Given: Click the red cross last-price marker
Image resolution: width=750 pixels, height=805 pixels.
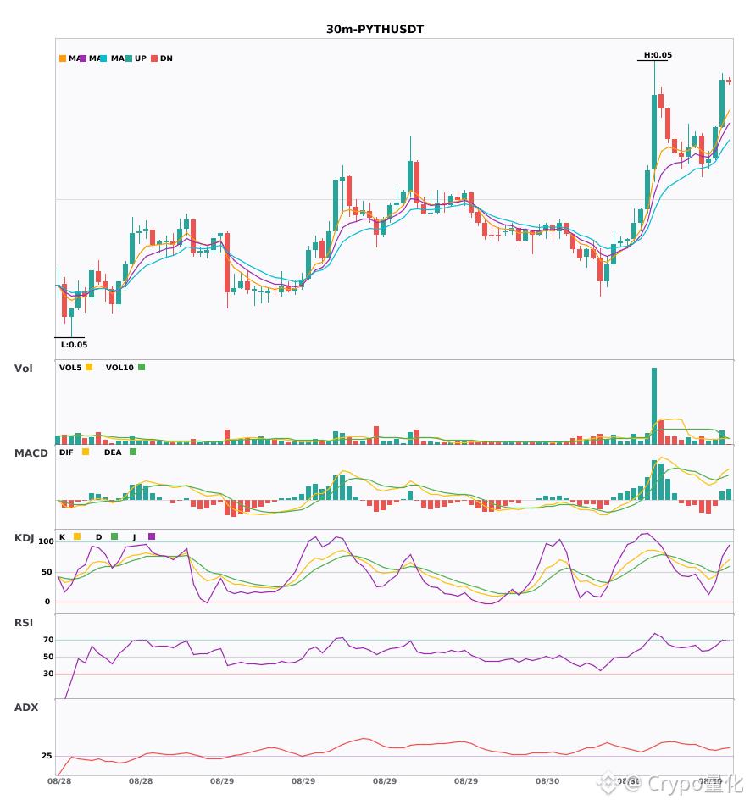Looking at the screenshot, I should [729, 81].
